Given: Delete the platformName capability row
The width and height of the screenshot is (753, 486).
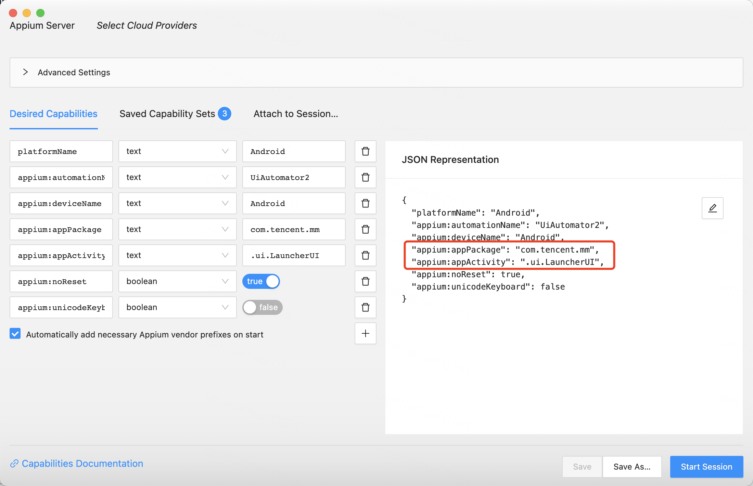Looking at the screenshot, I should point(365,151).
